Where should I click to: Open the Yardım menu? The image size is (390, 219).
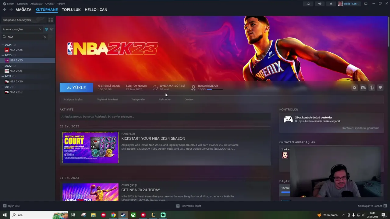(x=61, y=4)
